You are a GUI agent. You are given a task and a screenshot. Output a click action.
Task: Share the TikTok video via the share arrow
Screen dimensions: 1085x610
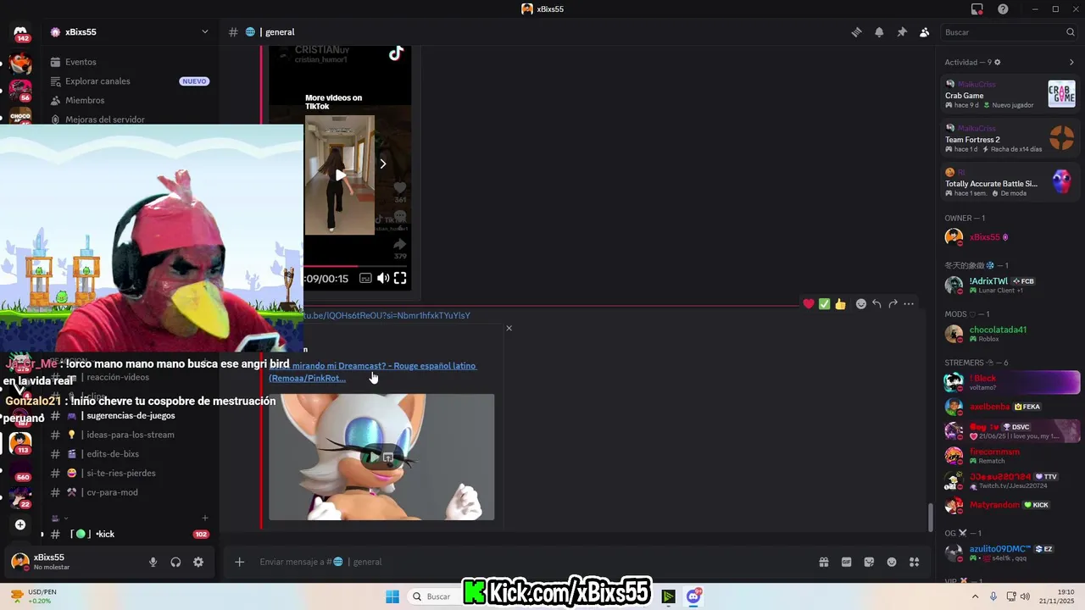coord(400,246)
